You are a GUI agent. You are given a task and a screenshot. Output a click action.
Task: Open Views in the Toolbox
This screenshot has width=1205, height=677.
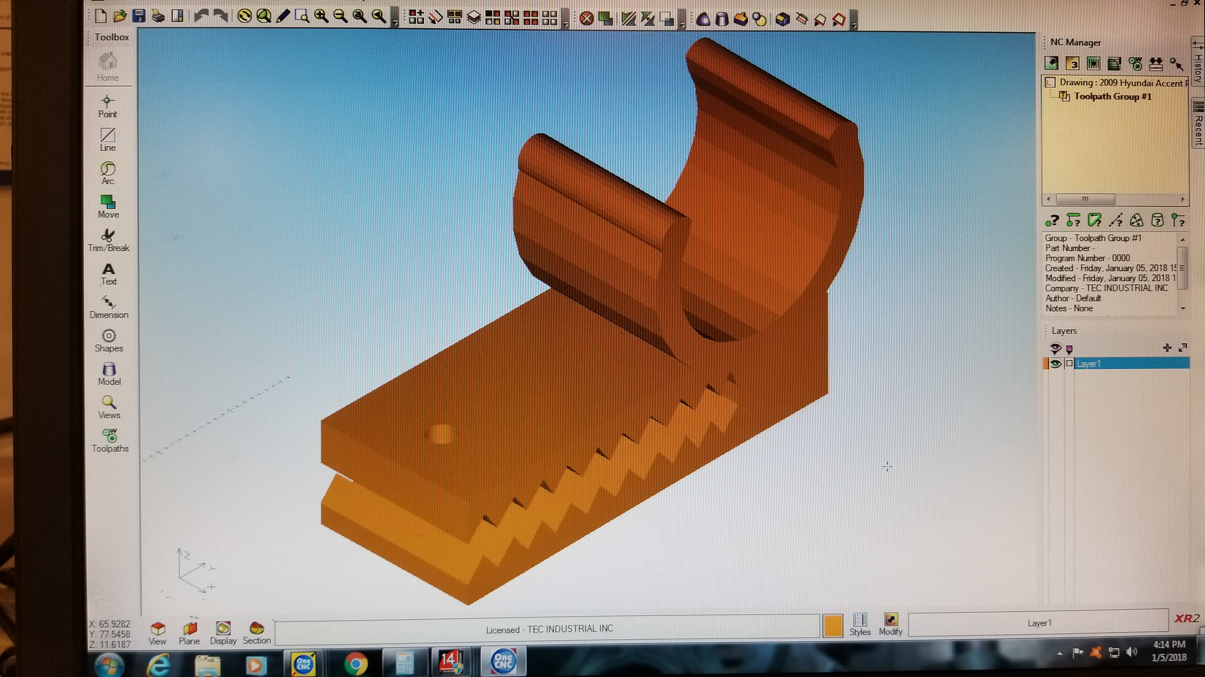(109, 407)
